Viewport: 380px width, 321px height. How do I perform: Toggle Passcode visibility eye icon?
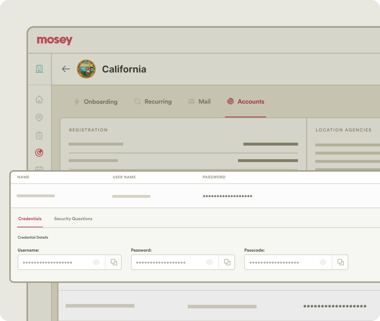pyautogui.click(x=323, y=262)
